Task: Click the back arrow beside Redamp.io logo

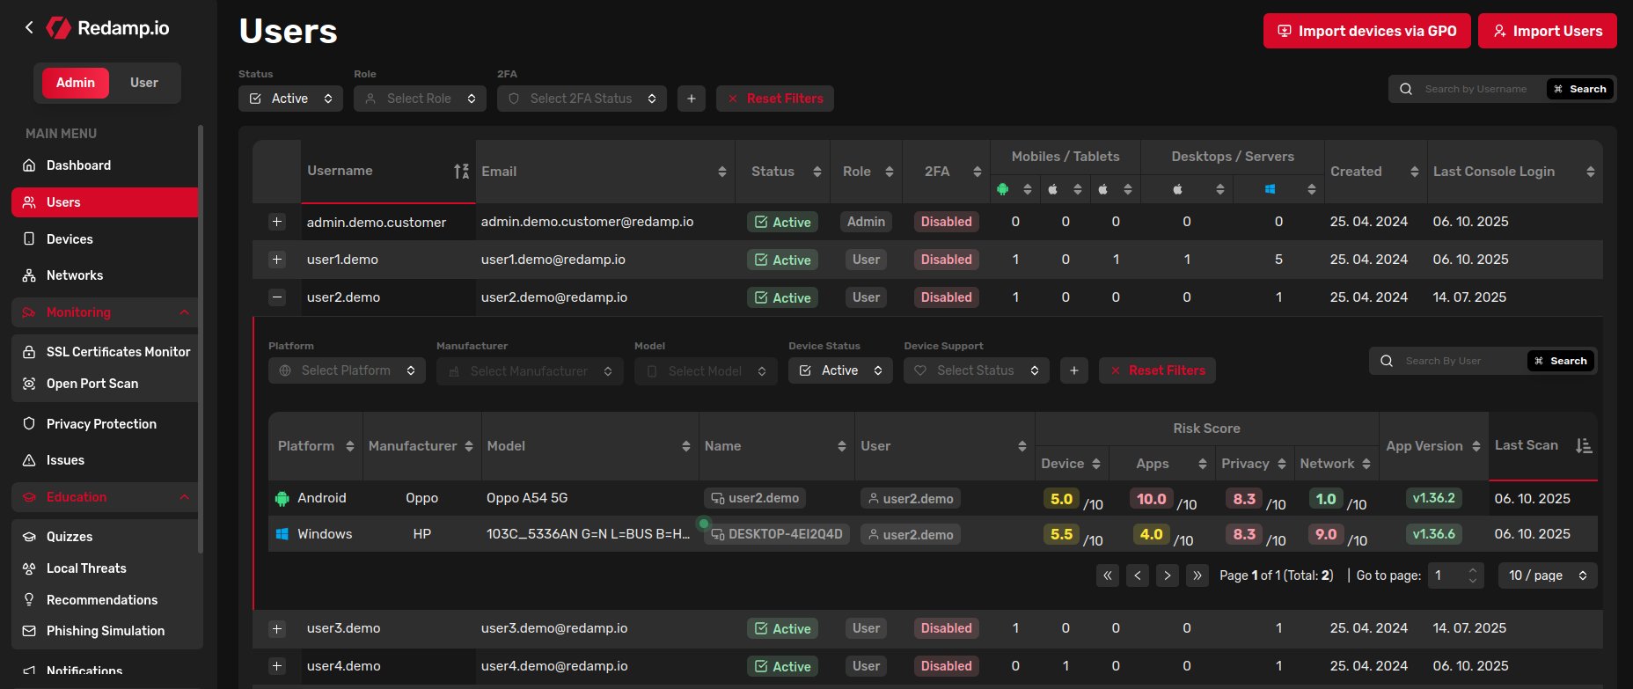Action: pos(29,27)
